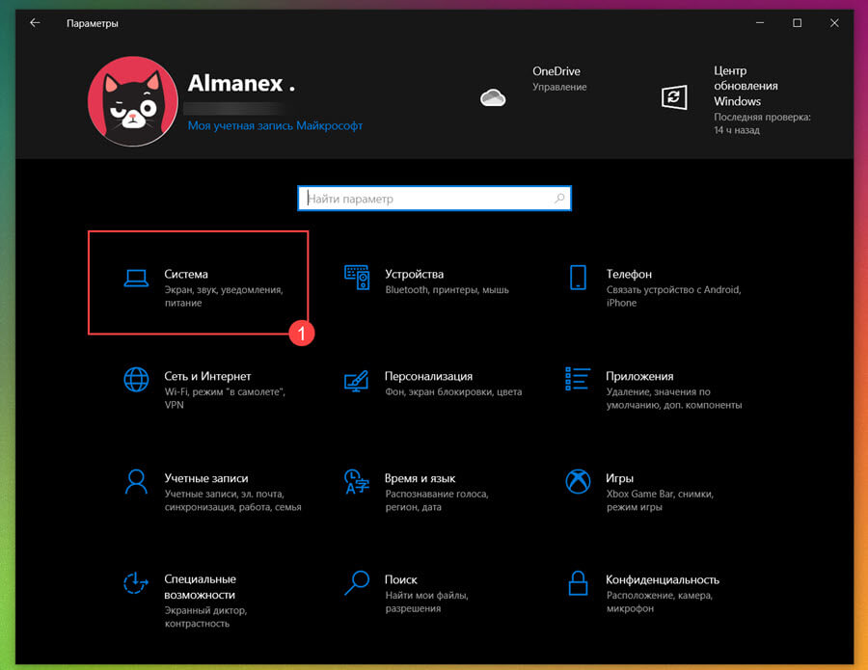Click the Персонализация brush icon
Screen dimensions: 868x670
click(357, 381)
